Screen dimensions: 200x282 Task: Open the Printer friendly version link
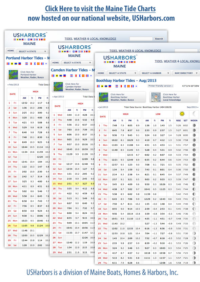pyautogui.click(x=160, y=86)
